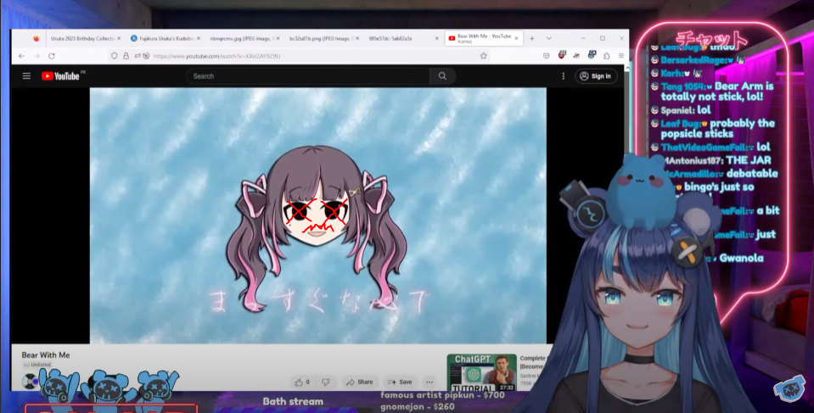This screenshot has height=413, width=814.
Task: Click the address bar URL
Action: [x=216, y=56]
